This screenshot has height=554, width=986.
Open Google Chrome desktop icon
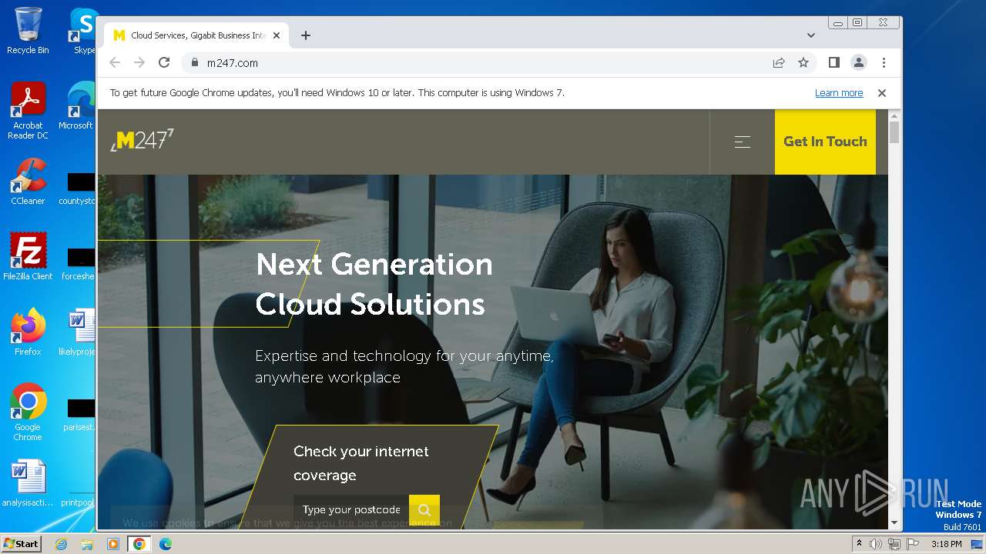pos(28,412)
